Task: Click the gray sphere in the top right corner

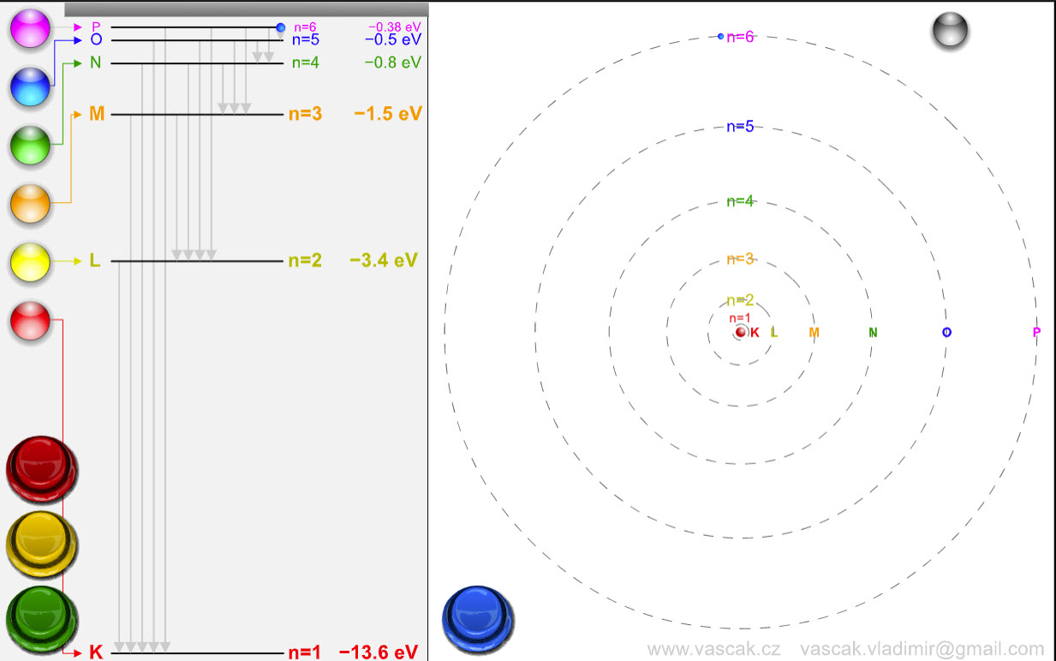Action: (949, 31)
